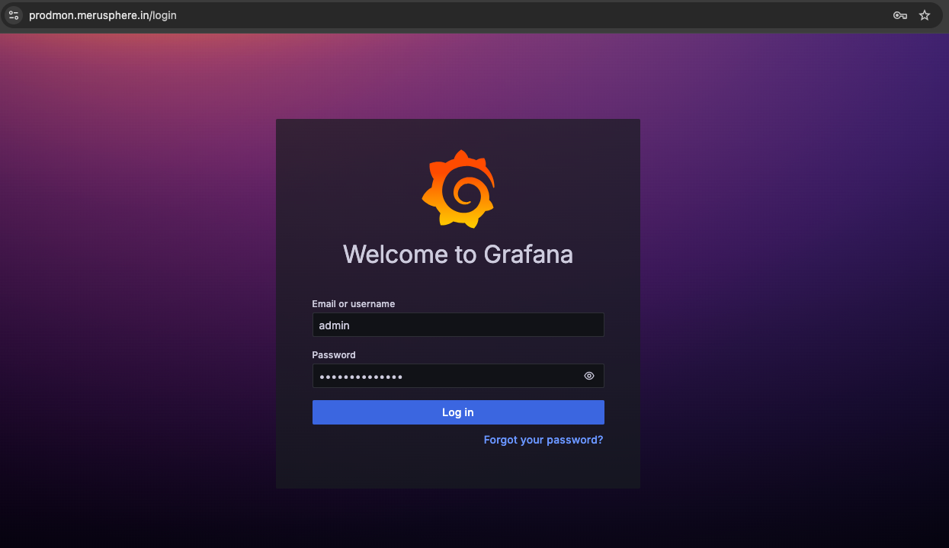The height and width of the screenshot is (548, 949).
Task: Click the Grafana logo
Action: (458, 189)
